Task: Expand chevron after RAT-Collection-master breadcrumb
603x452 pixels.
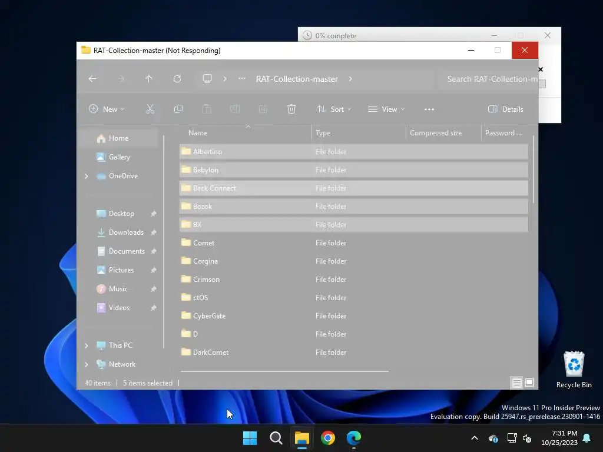Action: tap(350, 79)
